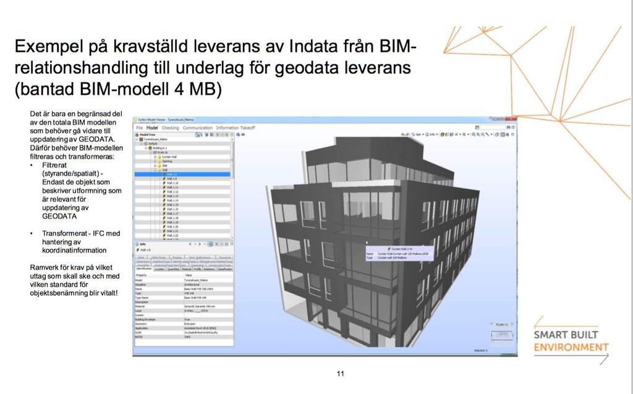Open the Material tab in Info
Image resolution: width=633 pixels, height=394 pixels.
[x=187, y=269]
